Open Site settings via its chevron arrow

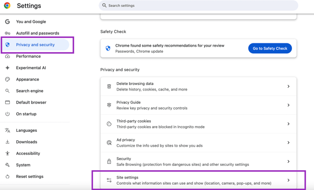pyautogui.click(x=288, y=180)
